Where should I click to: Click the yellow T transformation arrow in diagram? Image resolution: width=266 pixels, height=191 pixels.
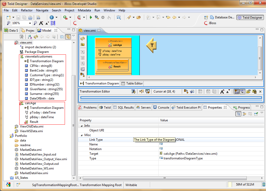tap(151, 46)
